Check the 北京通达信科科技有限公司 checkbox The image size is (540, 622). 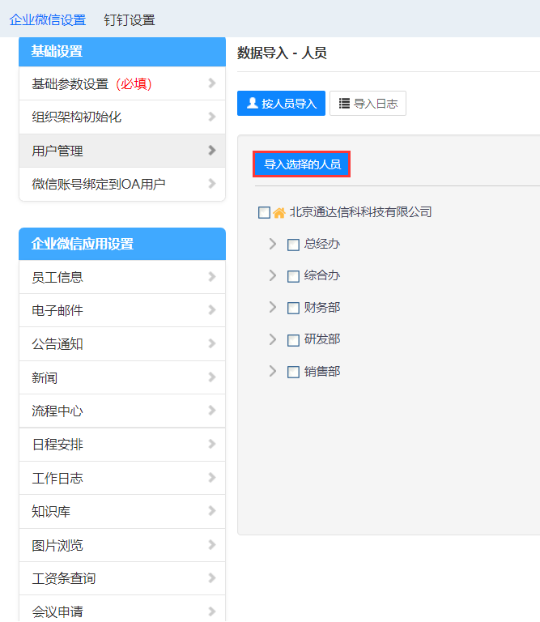(264, 213)
